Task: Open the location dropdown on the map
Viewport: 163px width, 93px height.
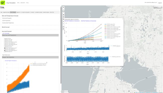Action: (x=157, y=7)
